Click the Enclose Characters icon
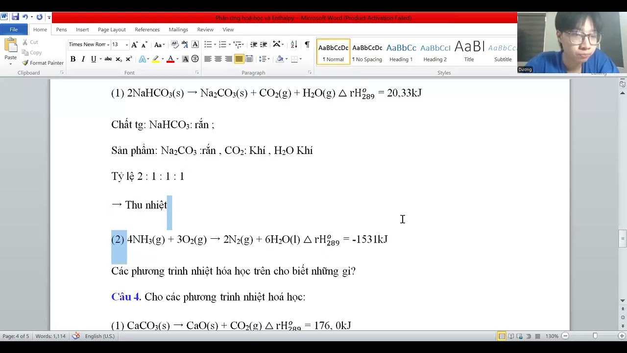Viewport: 627px width, 353px height. (x=195, y=59)
